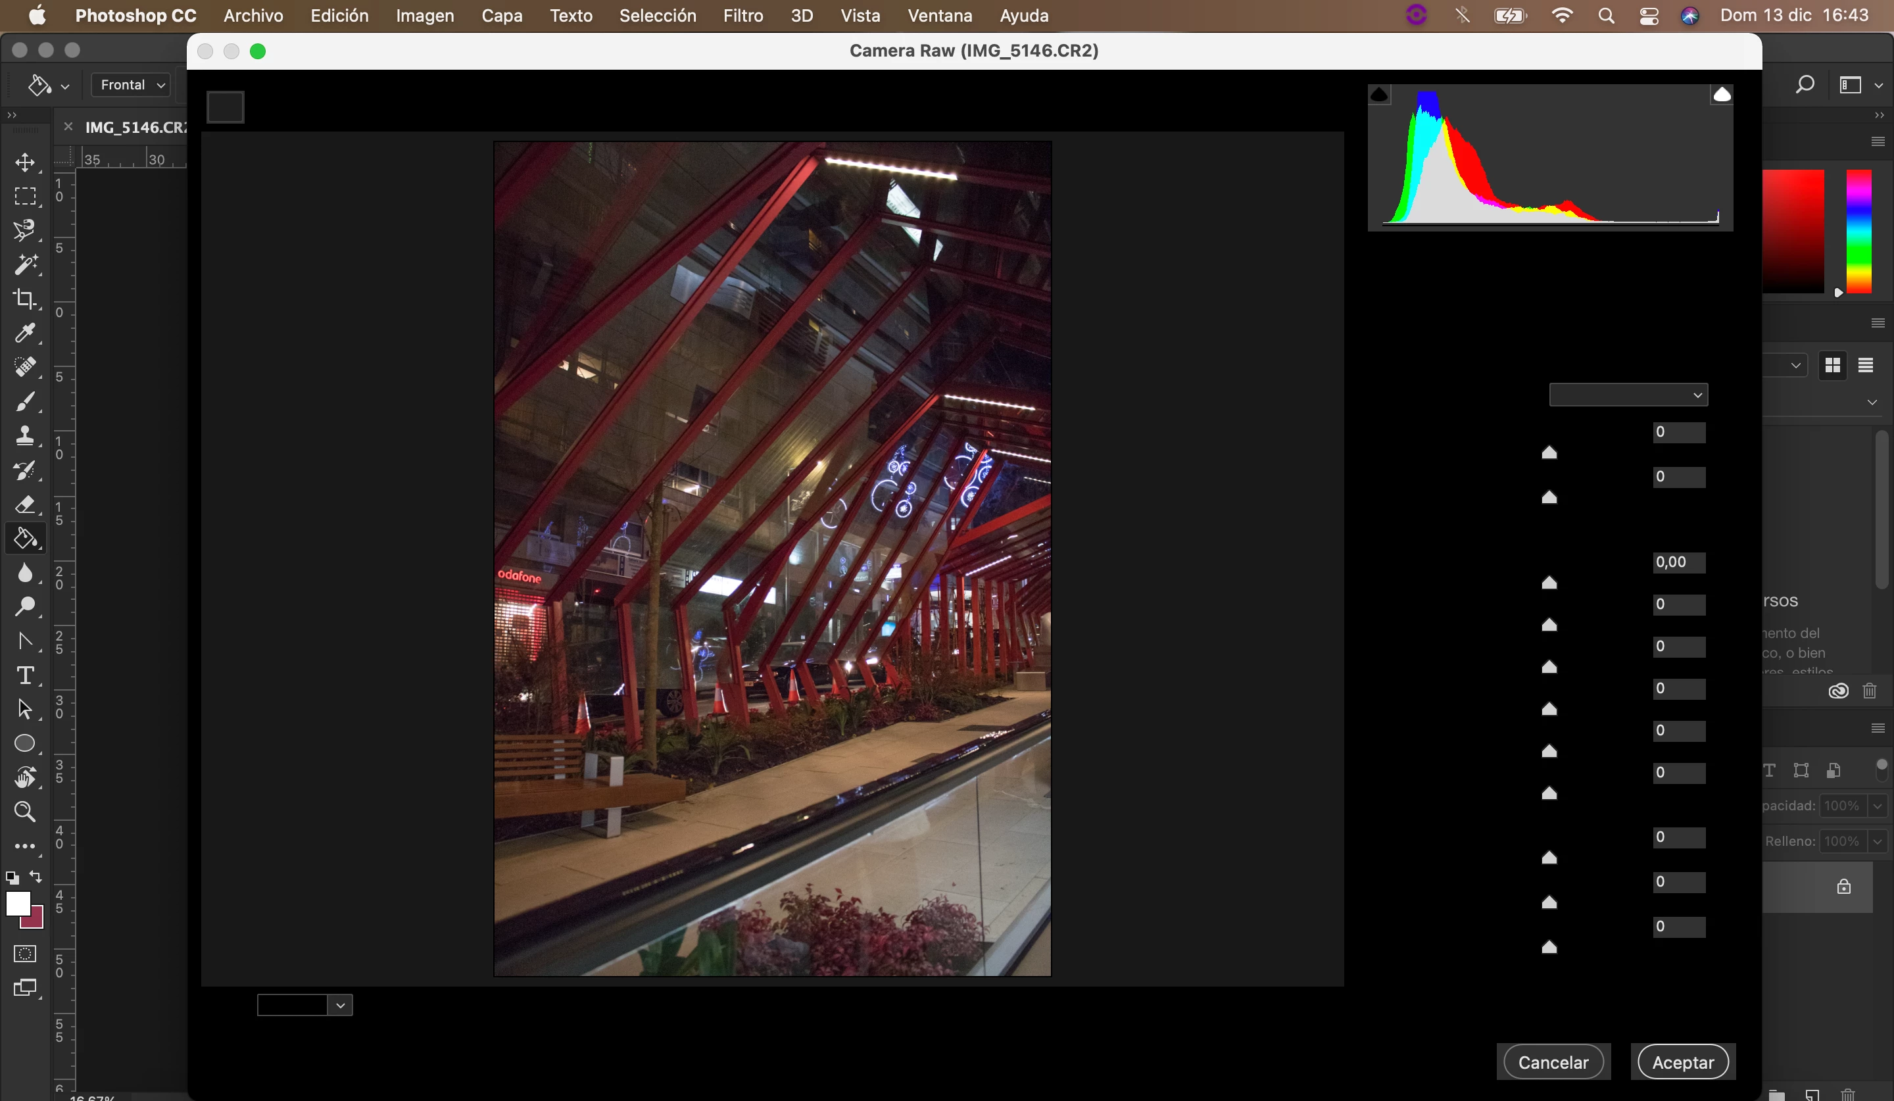Select the Clone Stamp tool

pyautogui.click(x=25, y=436)
